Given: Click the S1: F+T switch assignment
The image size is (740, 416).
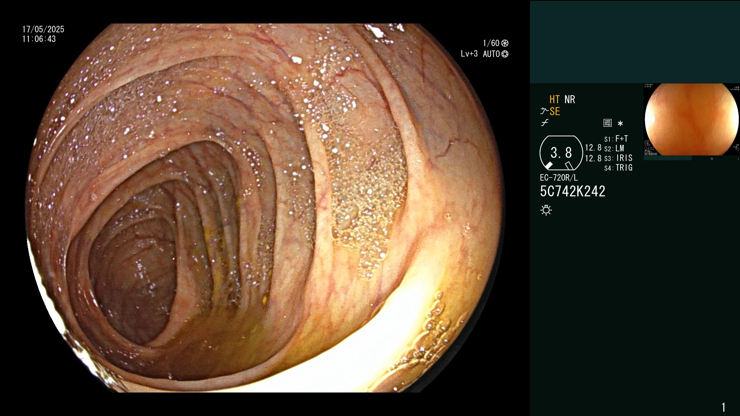Looking at the screenshot, I should 616,139.
